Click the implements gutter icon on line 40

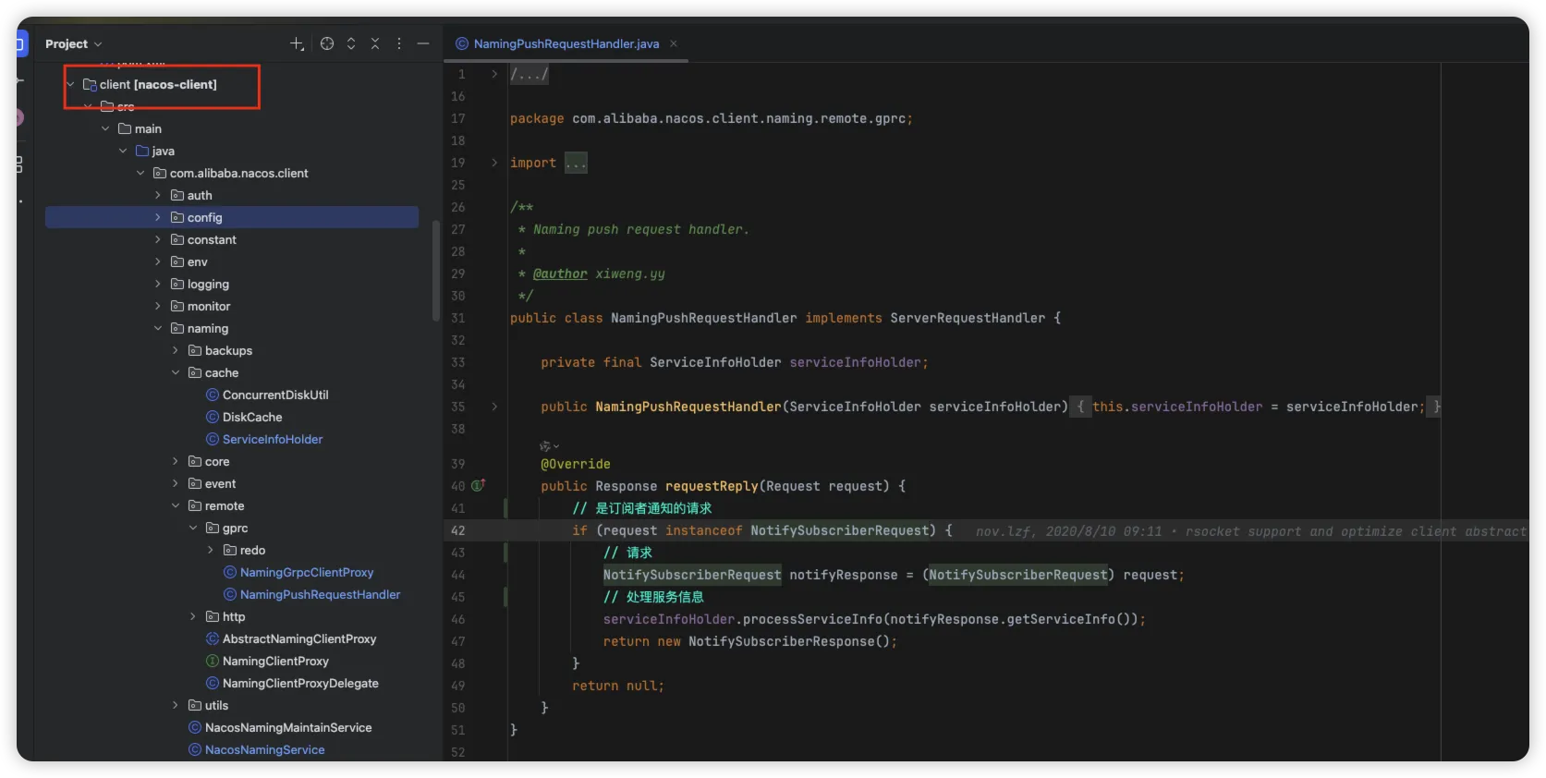point(479,485)
